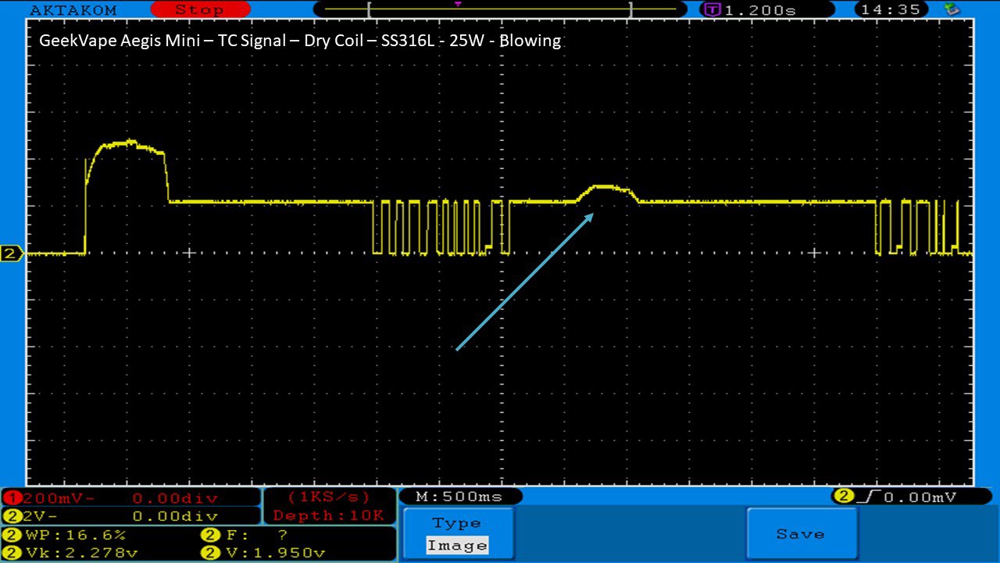Click the USB connection icon at top right
This screenshot has height=563, width=1000.
click(952, 9)
